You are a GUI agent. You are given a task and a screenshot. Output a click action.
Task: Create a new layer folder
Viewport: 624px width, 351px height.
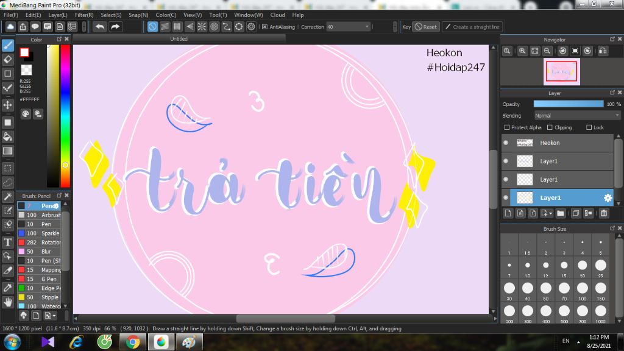point(561,213)
